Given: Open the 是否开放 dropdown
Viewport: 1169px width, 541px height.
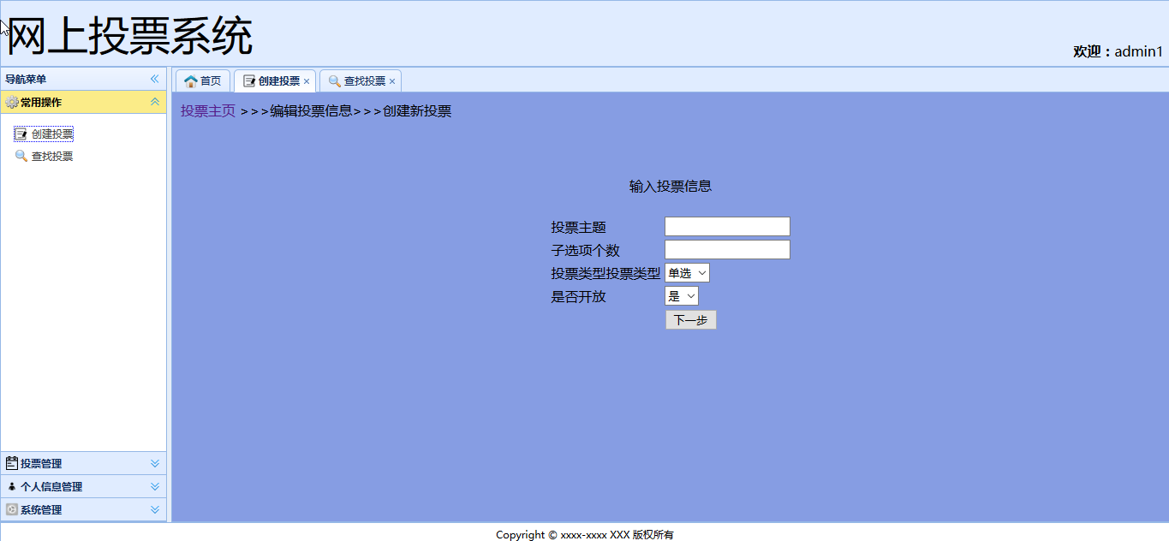Looking at the screenshot, I should point(682,296).
